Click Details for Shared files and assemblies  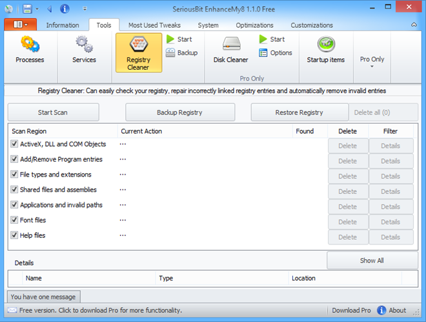391,191
